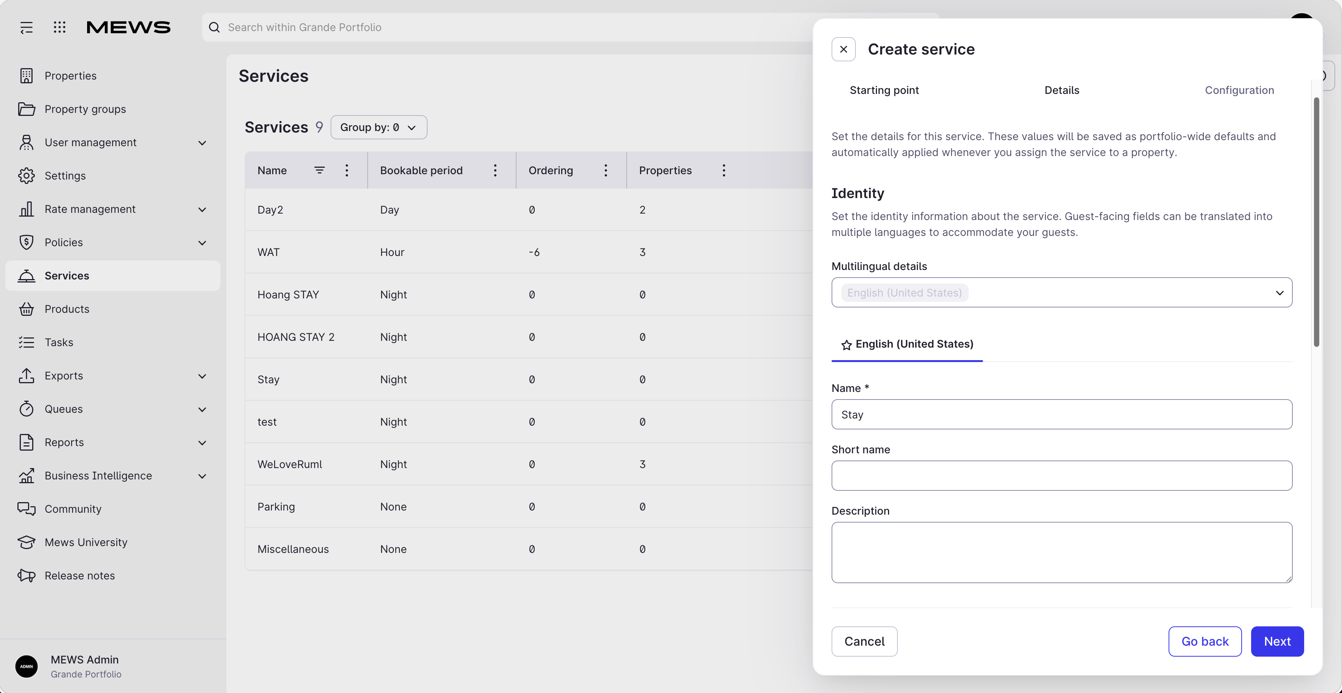
Task: Click the panel vertical scrollbar
Action: [x=1317, y=222]
